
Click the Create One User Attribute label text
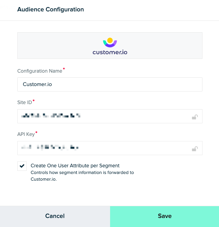click(x=75, y=166)
